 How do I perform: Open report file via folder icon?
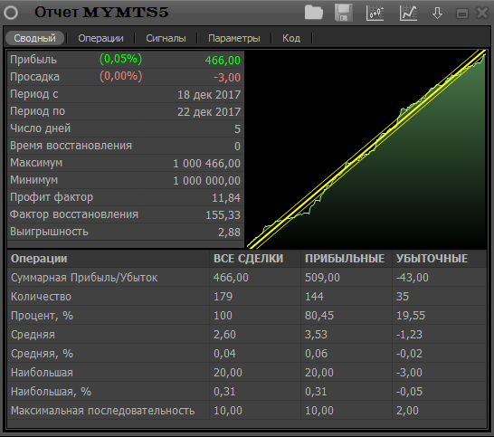coord(314,13)
